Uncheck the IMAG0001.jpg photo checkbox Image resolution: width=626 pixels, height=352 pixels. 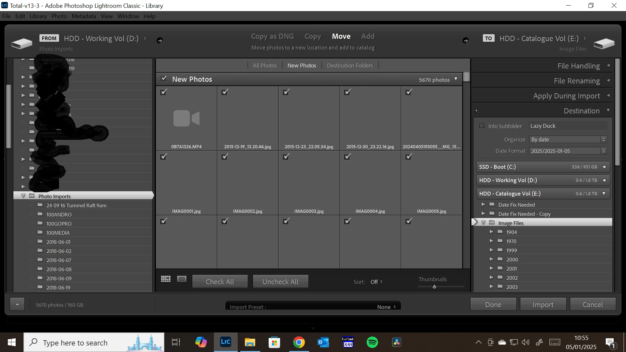pos(164,157)
